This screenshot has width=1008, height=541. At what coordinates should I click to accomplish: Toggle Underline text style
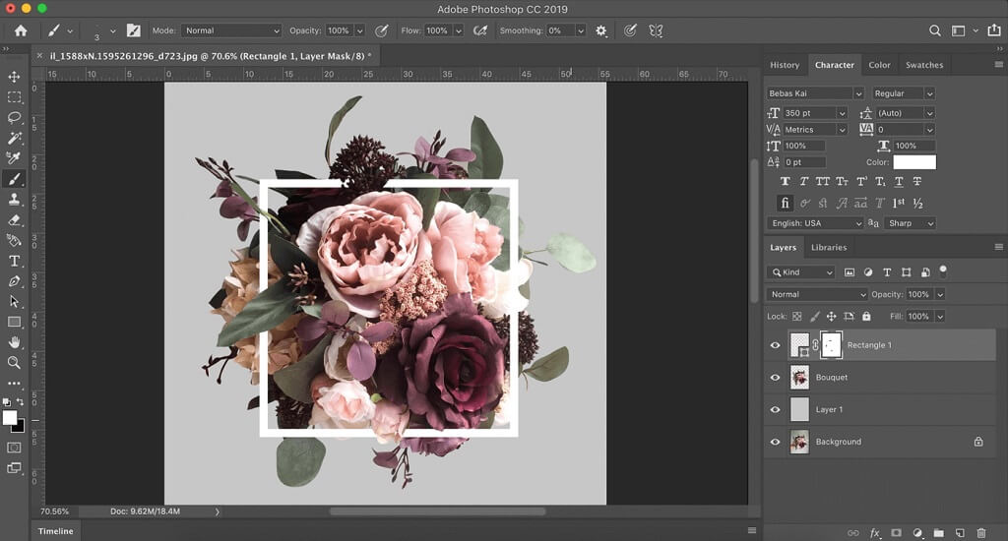click(899, 182)
